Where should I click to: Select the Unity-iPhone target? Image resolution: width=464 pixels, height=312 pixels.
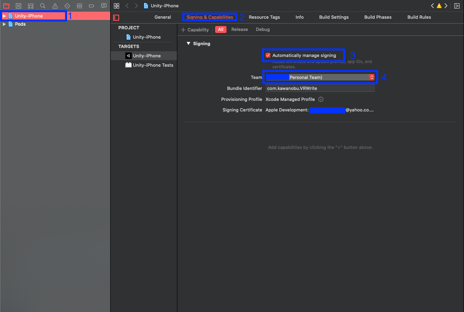coord(144,56)
